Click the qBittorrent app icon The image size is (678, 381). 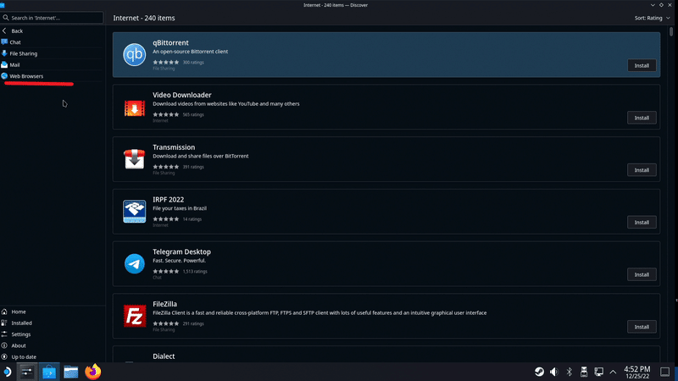click(134, 54)
